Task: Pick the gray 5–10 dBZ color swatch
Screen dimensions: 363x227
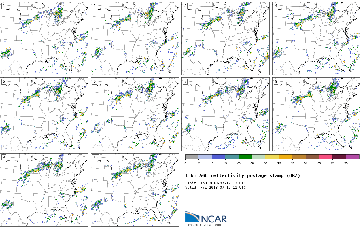Action: coord(192,157)
